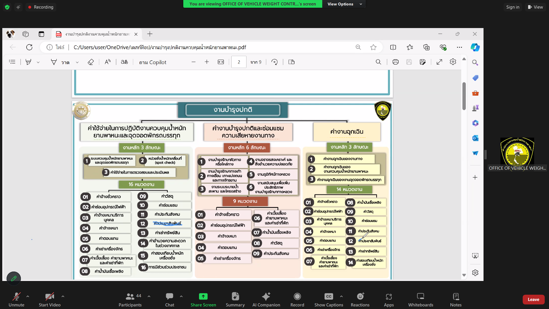Image resolution: width=549 pixels, height=309 pixels.
Task: Click zoom in plus icon
Action: (x=207, y=62)
